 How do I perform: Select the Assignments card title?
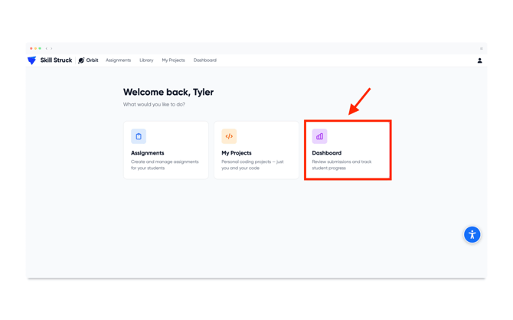coord(148,153)
